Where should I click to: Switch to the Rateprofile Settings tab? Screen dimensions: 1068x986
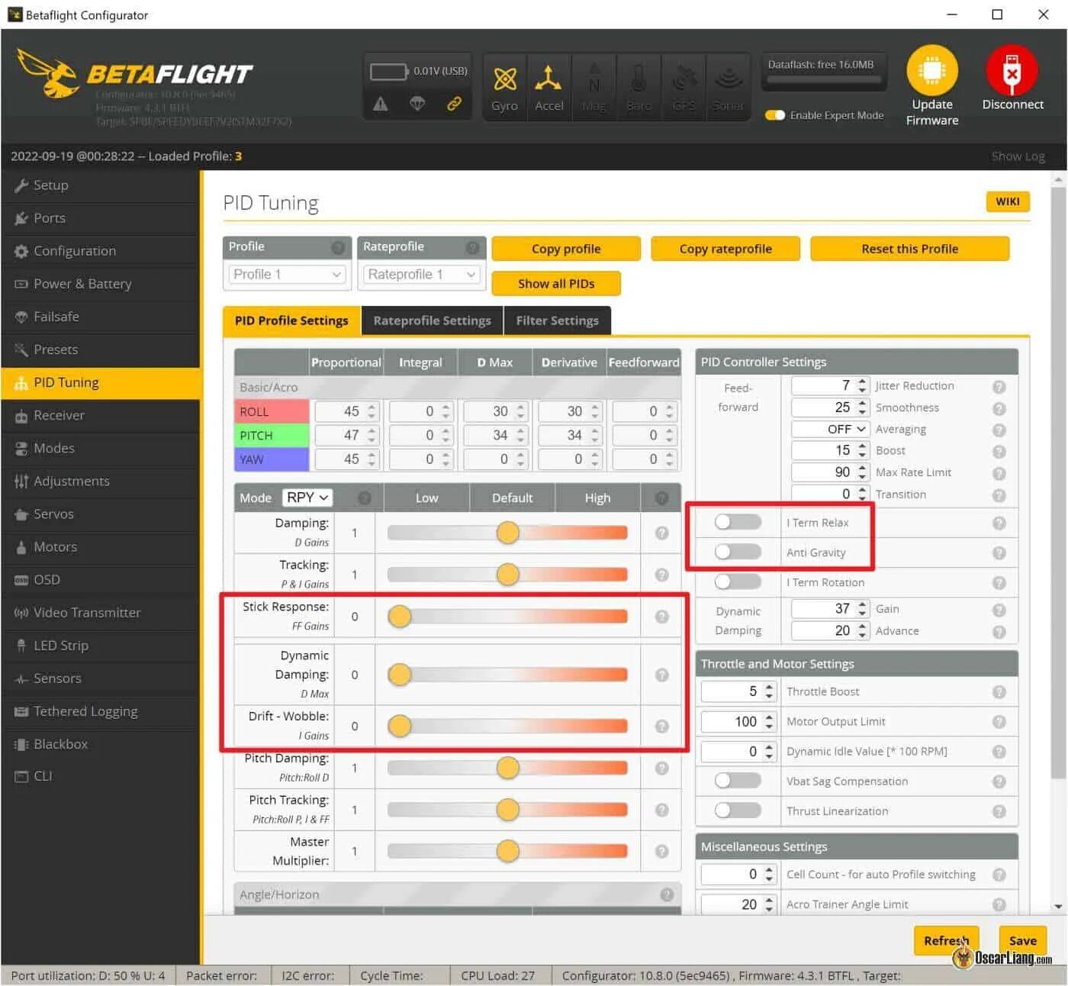432,320
